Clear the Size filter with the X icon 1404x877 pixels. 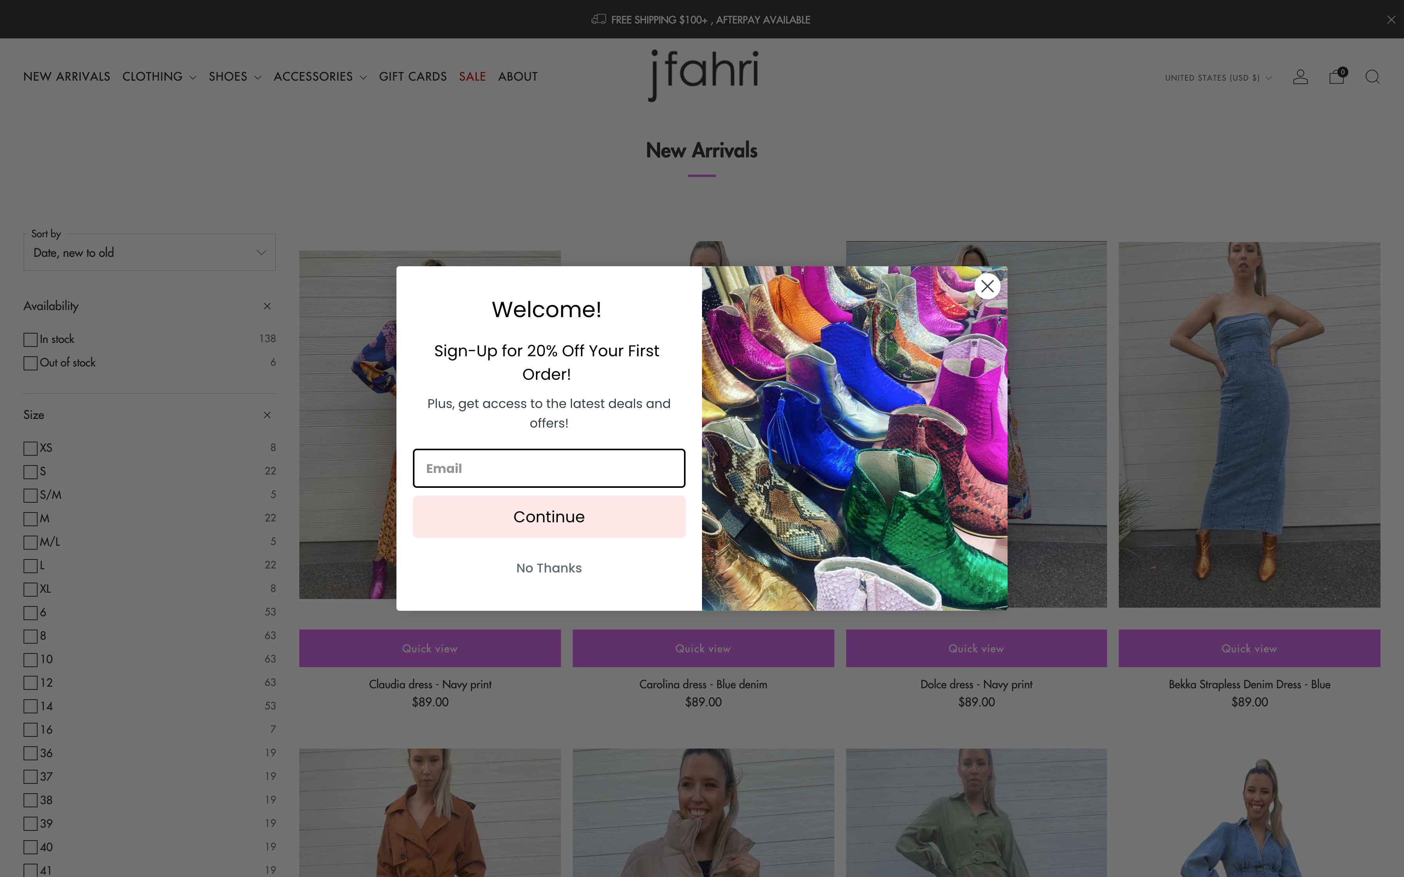pyautogui.click(x=268, y=415)
